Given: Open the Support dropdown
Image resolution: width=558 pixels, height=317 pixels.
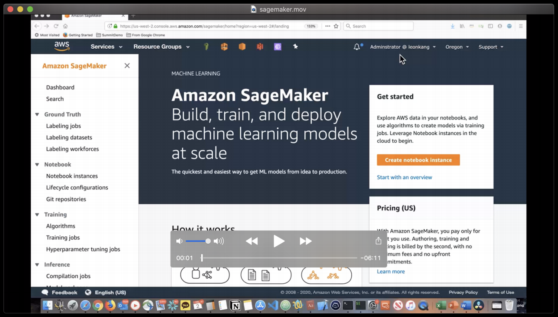Looking at the screenshot, I should coord(491,47).
